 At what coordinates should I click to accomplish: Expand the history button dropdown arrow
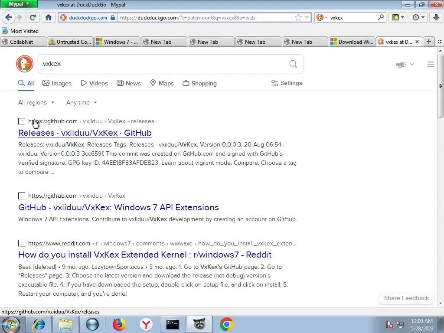tap(423, 17)
